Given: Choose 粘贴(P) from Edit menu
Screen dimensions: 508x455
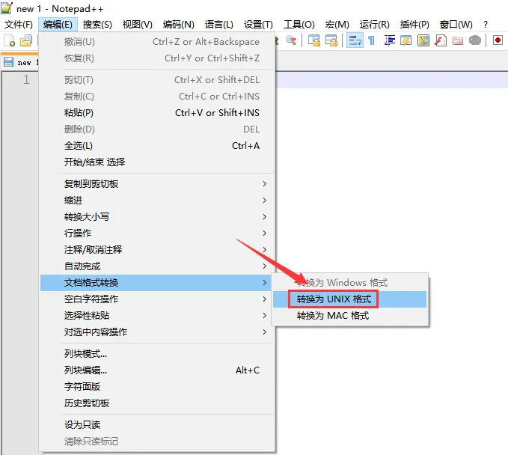Looking at the screenshot, I should tap(157, 113).
